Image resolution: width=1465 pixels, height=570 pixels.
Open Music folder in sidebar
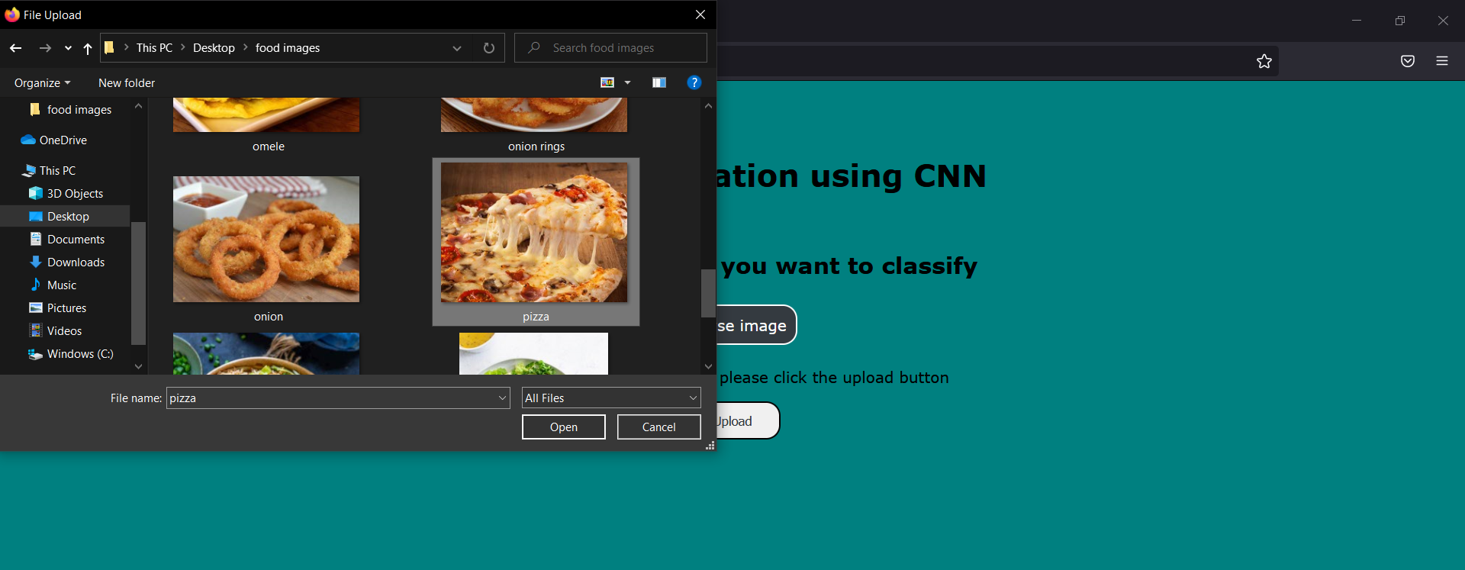[53, 285]
